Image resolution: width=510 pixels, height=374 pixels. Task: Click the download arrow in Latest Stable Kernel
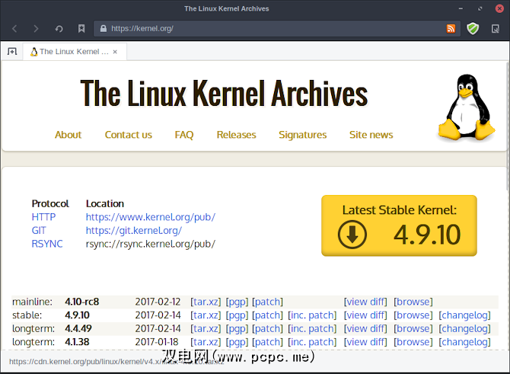[352, 235]
